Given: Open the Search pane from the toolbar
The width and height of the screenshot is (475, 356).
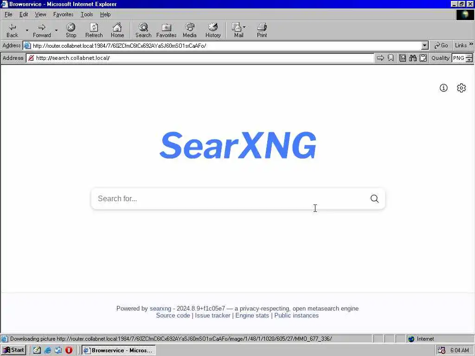Looking at the screenshot, I should (x=143, y=31).
